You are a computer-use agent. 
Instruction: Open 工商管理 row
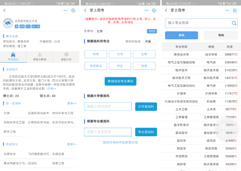click(201, 117)
